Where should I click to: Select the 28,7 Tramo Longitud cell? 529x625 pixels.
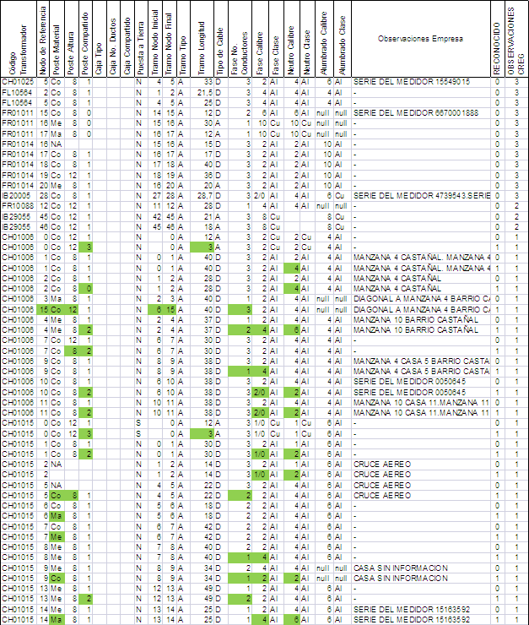(x=201, y=195)
